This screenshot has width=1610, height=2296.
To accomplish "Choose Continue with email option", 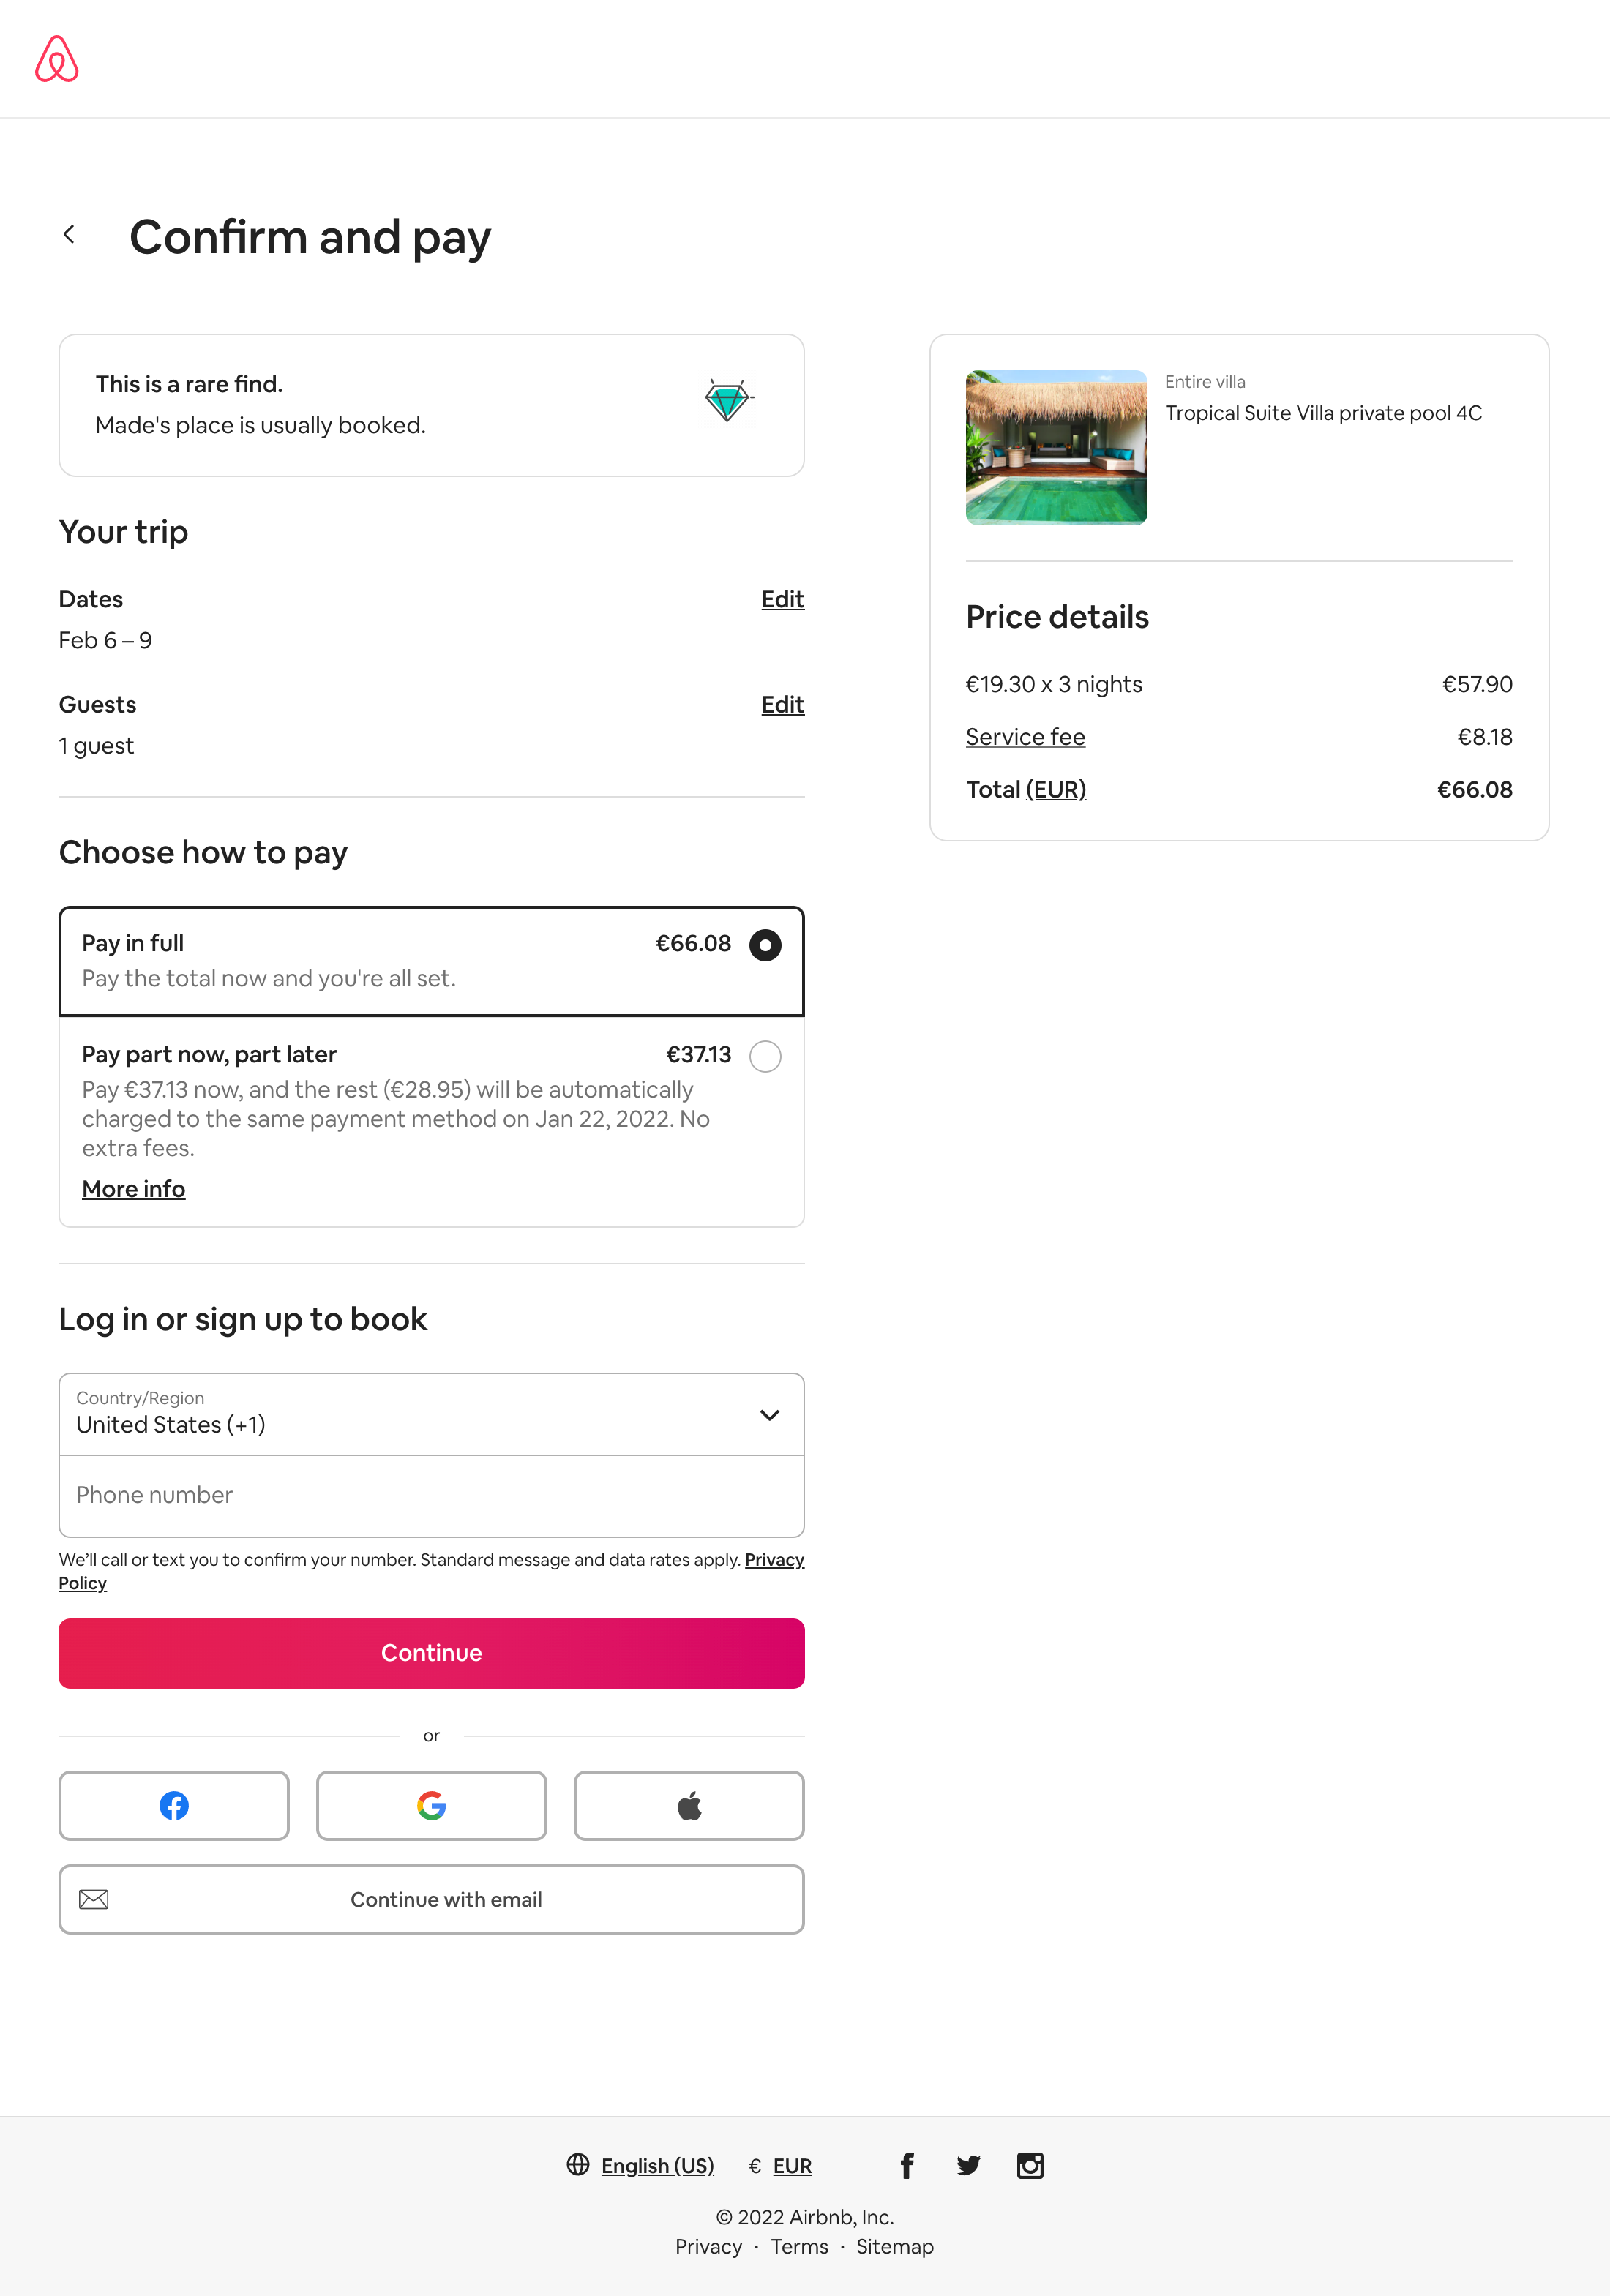I will point(431,1899).
